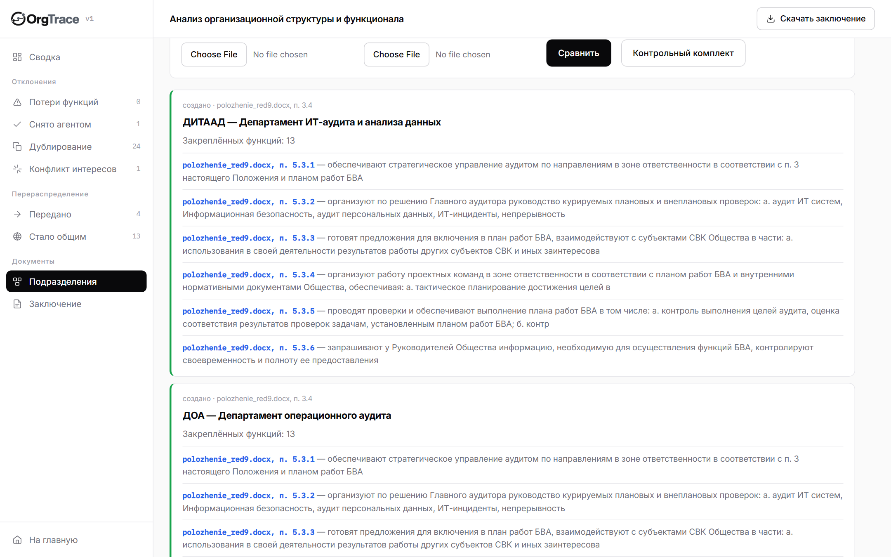Image resolution: width=891 pixels, height=557 pixels.
Task: Click the arrow icon beside Передано
Action: [17, 214]
